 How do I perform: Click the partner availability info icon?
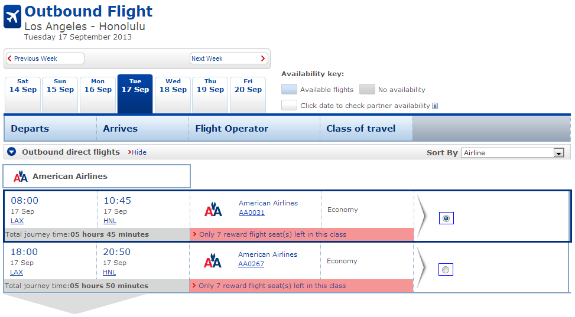tap(435, 106)
